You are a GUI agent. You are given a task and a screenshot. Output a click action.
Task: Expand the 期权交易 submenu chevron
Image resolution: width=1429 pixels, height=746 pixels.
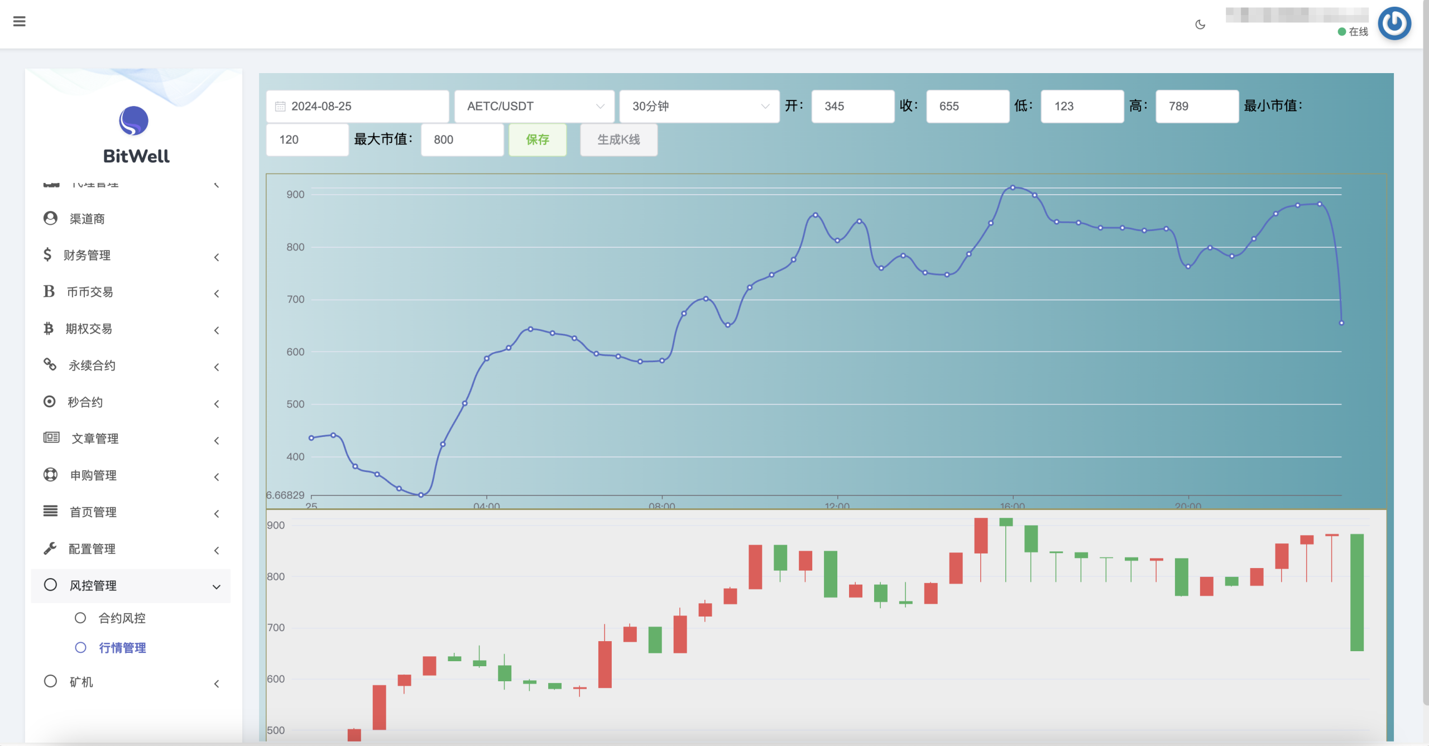click(217, 330)
